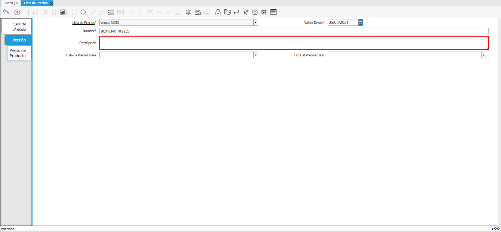Go to the previous record with the up chevron
The image size is (501, 232).
(159, 12)
